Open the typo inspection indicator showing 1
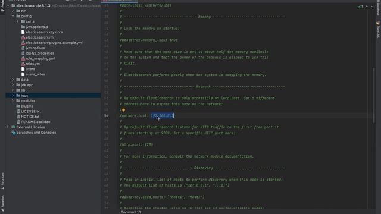Viewport: 381px width, 214px height. coord(360,7)
